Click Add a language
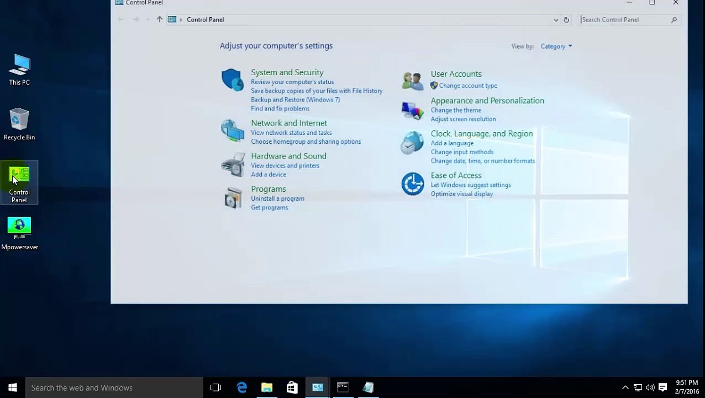 [452, 143]
